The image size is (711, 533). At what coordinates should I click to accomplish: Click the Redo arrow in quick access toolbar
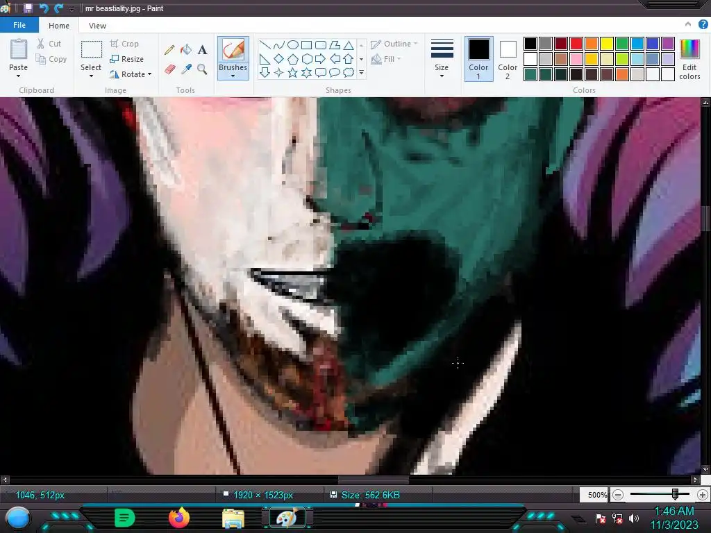(58, 8)
